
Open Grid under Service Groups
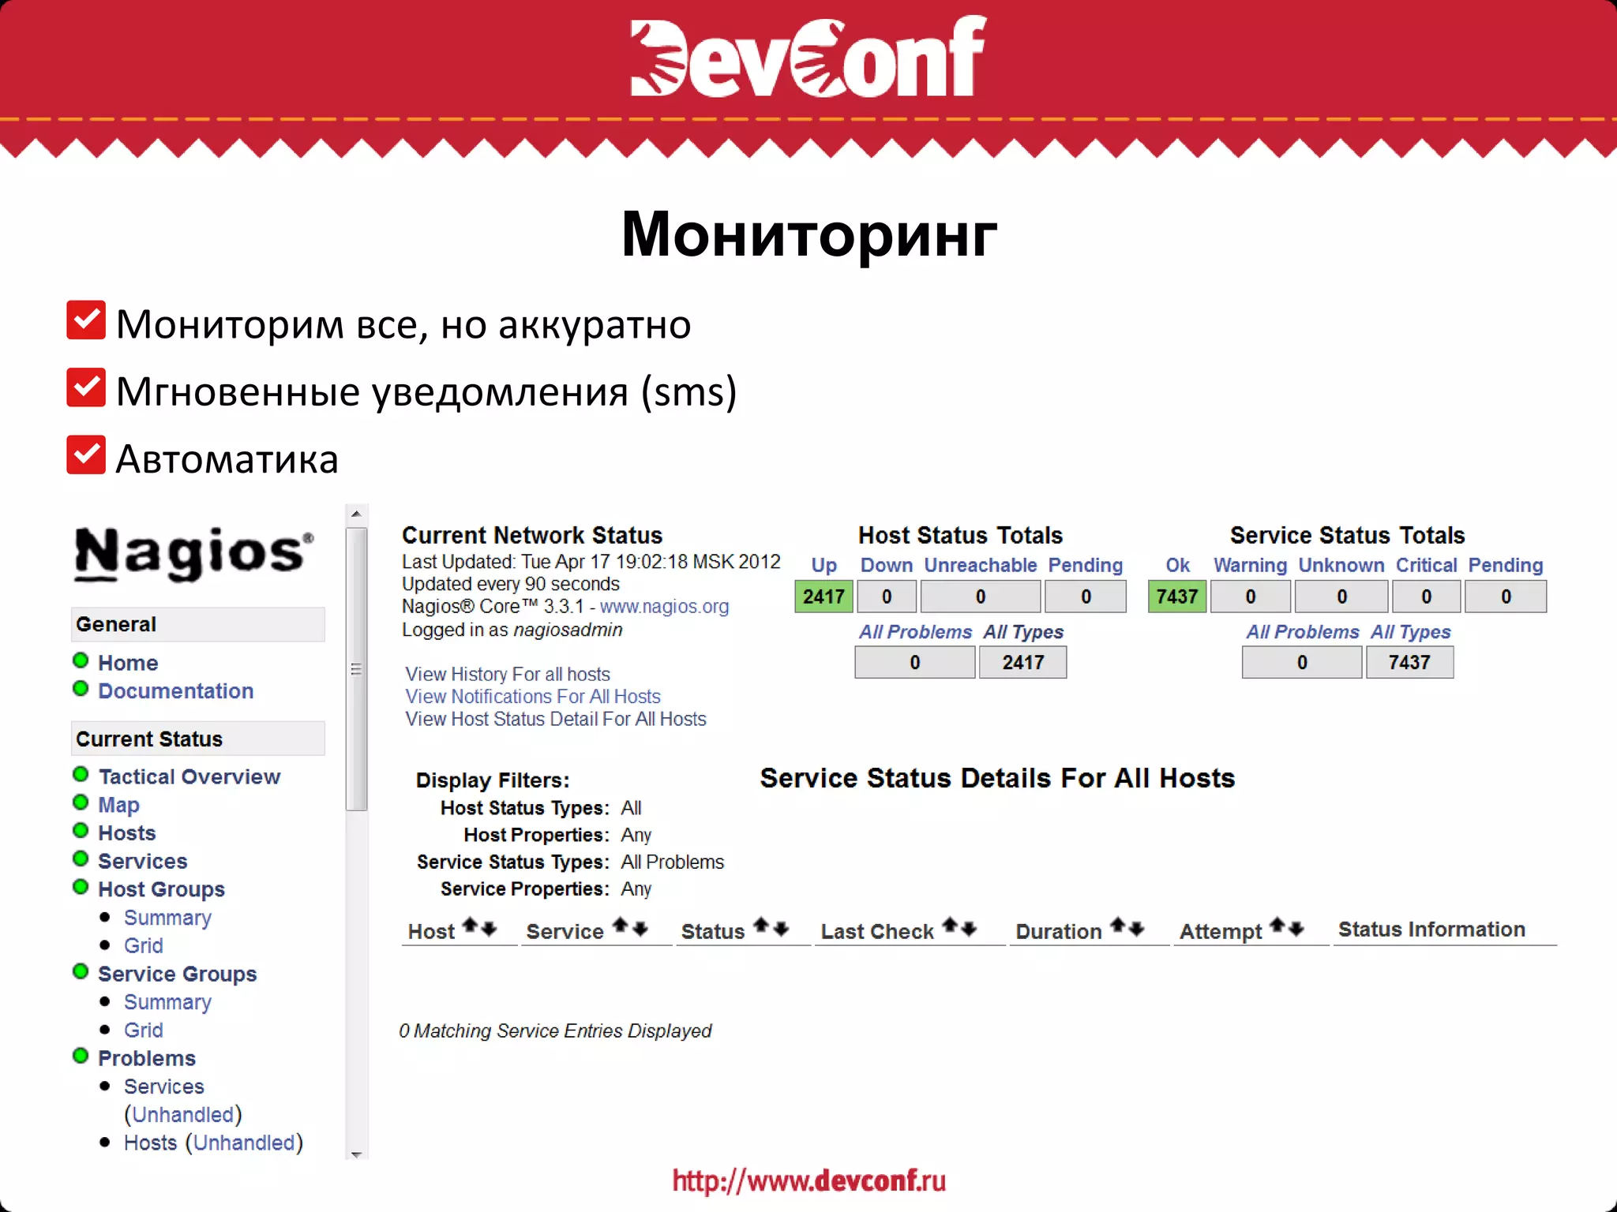point(144,1030)
